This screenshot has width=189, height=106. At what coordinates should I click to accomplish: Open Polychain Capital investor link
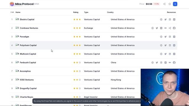coord(28,45)
